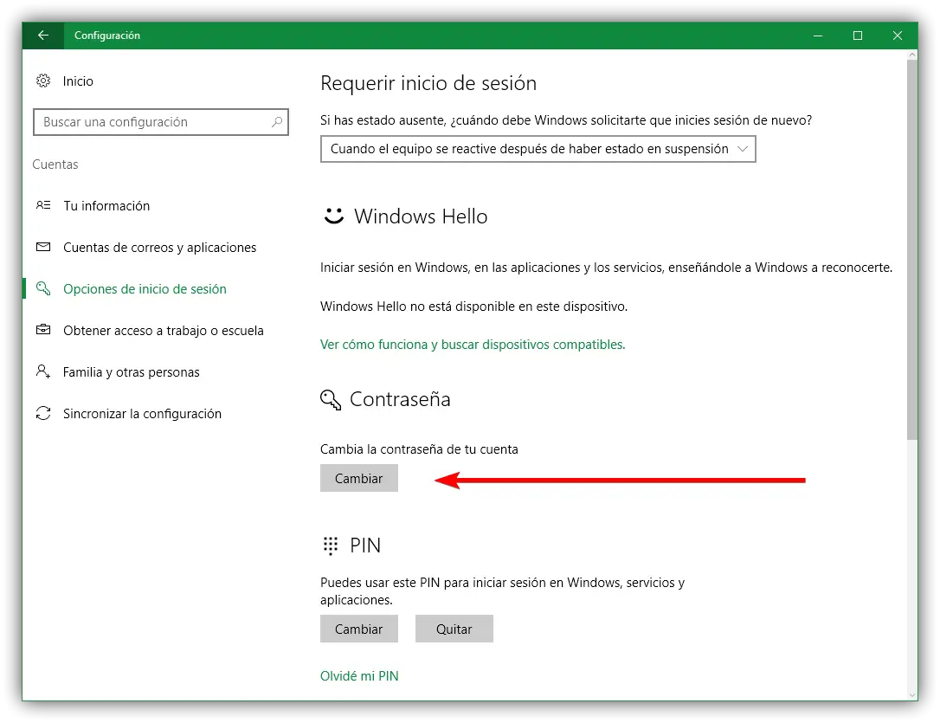Click 'Iniciar sesión en Windows' description text

606,268
